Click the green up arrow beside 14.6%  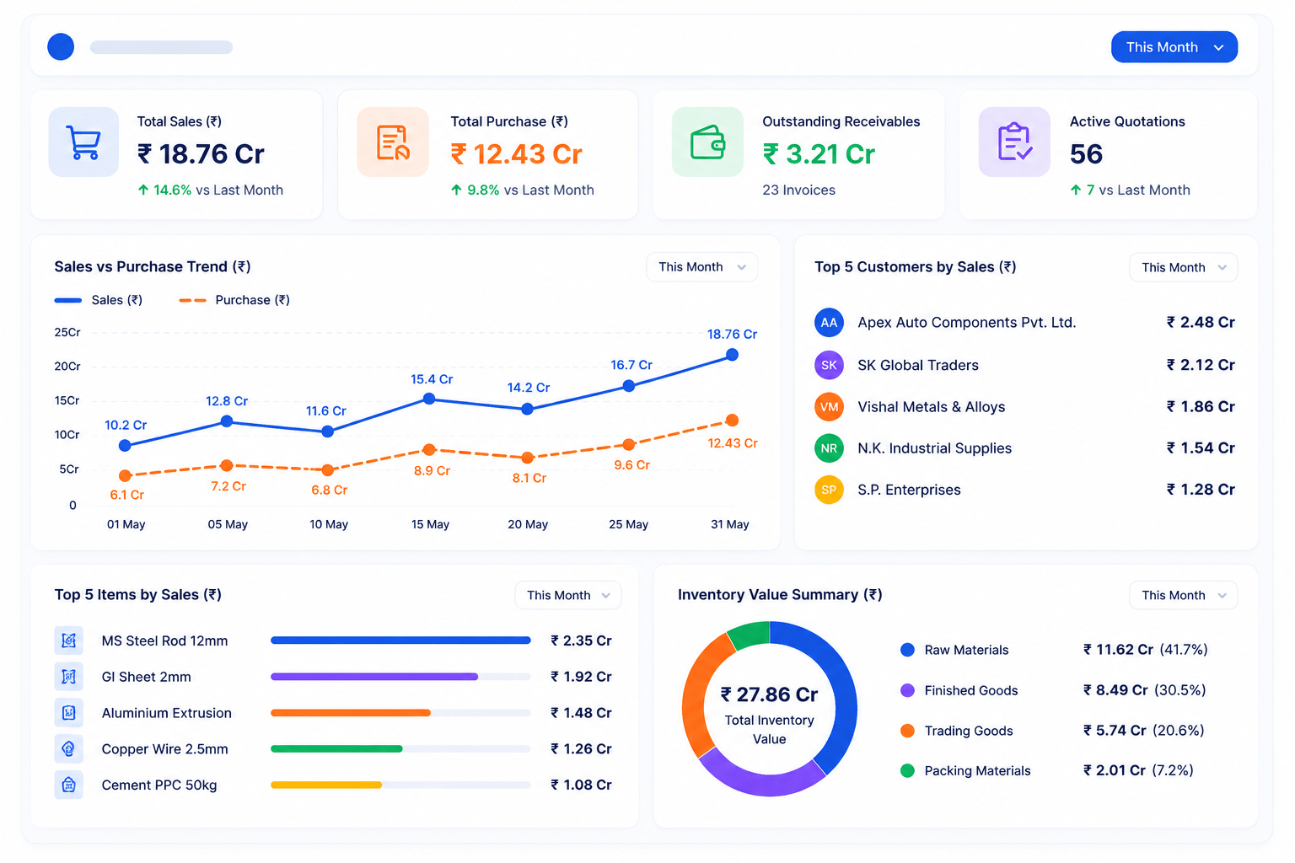click(143, 190)
